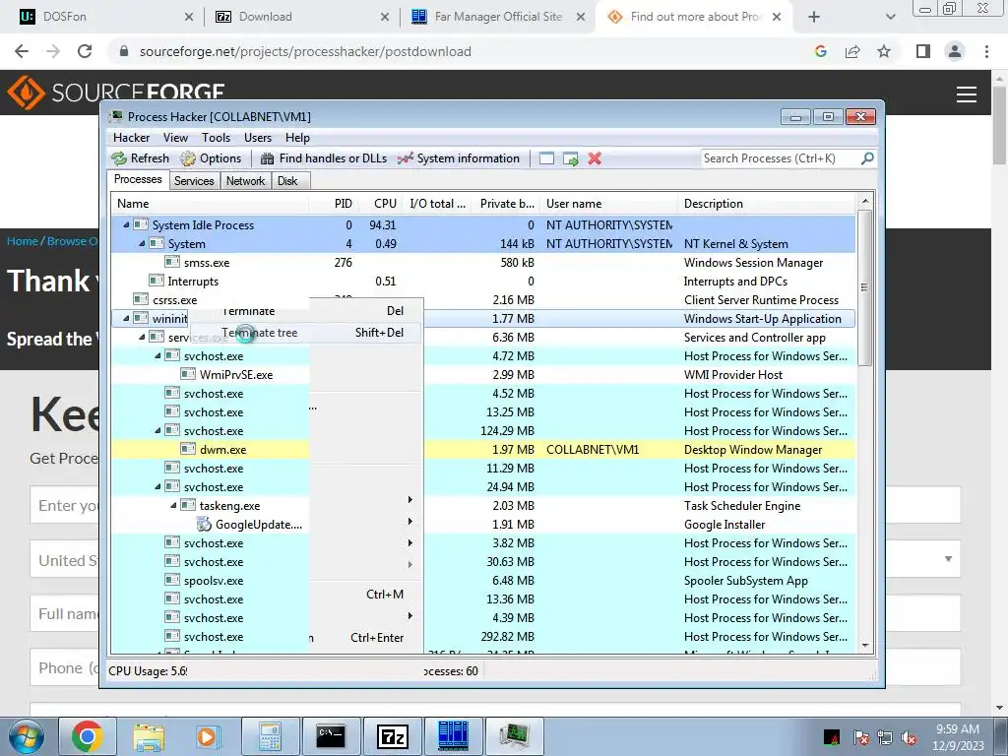The height and width of the screenshot is (756, 1008).
Task: Click the red X terminate window icon
Action: pos(595,158)
